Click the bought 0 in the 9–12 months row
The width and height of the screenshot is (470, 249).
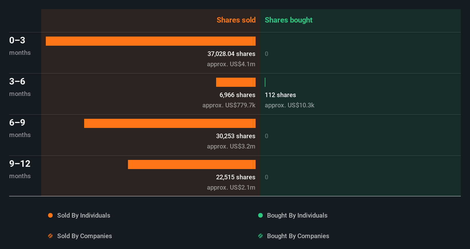tap(266, 177)
